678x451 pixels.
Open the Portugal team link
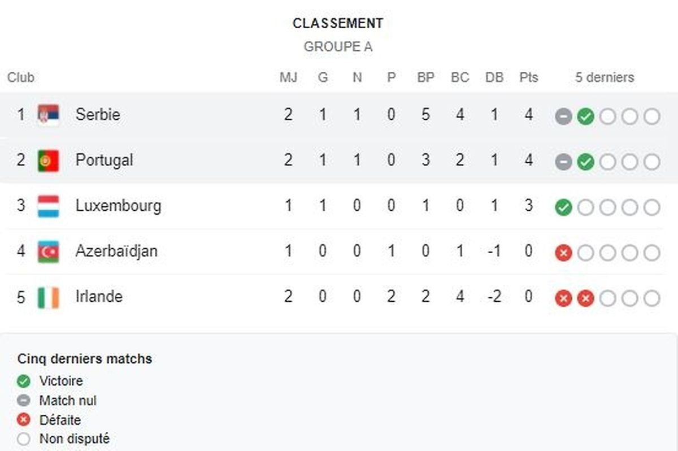104,160
